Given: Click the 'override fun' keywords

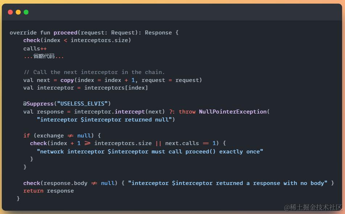Looking at the screenshot, I should tap(30, 33).
